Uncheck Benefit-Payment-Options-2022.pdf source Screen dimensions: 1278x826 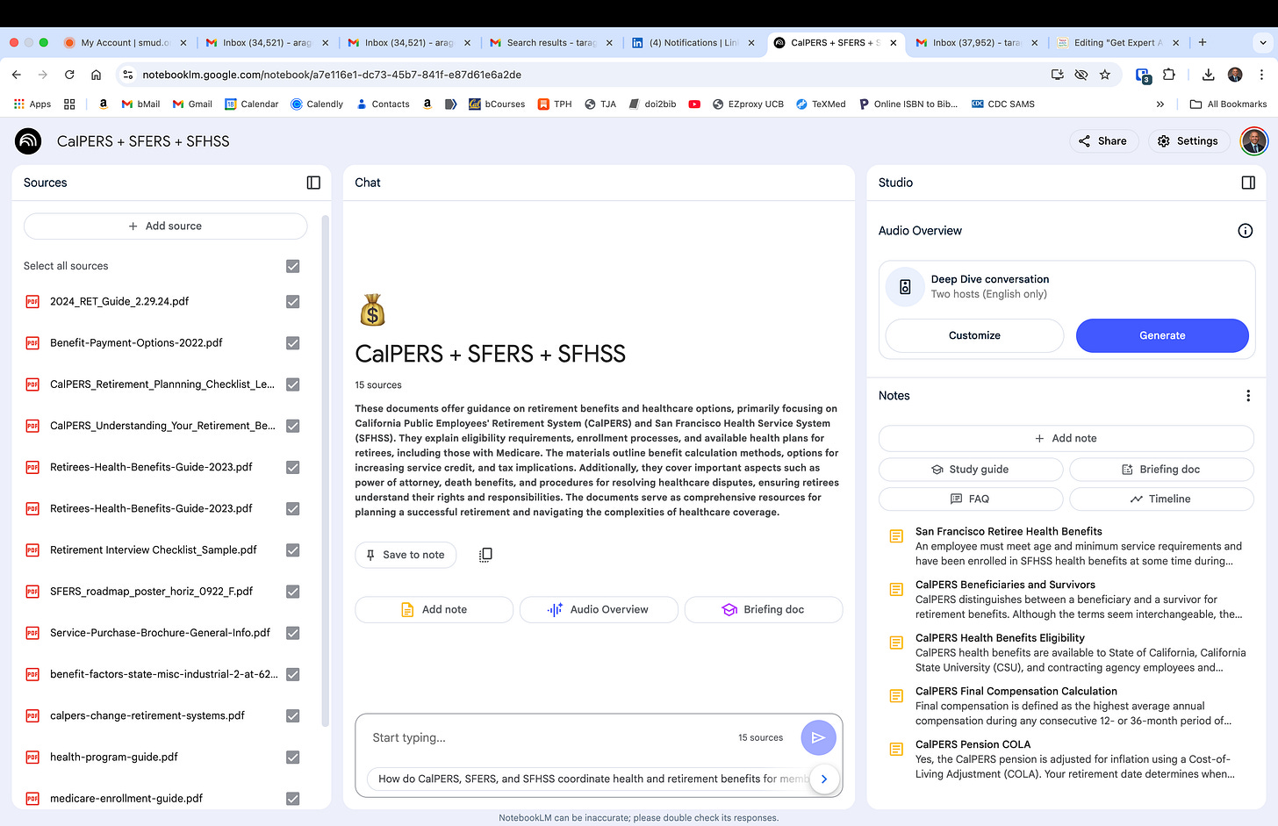(x=293, y=343)
